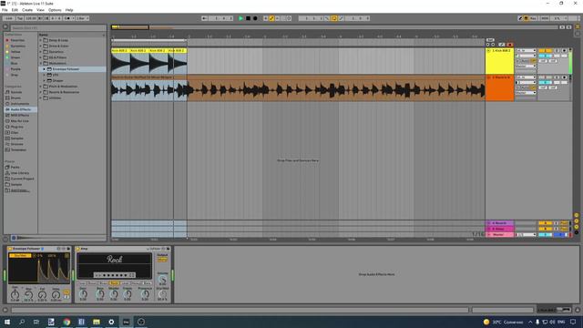Screen dimensions: 583x328
Task: Open Chrome from the taskbar
Action: pyautogui.click(x=66, y=322)
